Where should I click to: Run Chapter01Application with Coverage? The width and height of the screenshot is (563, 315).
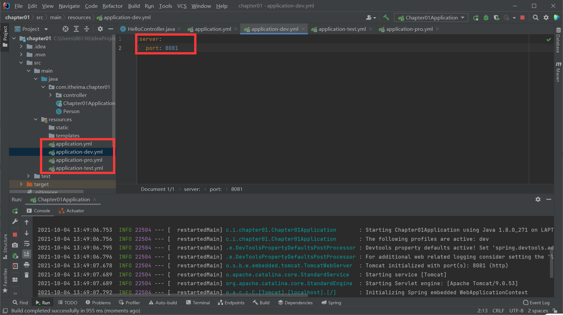(496, 17)
